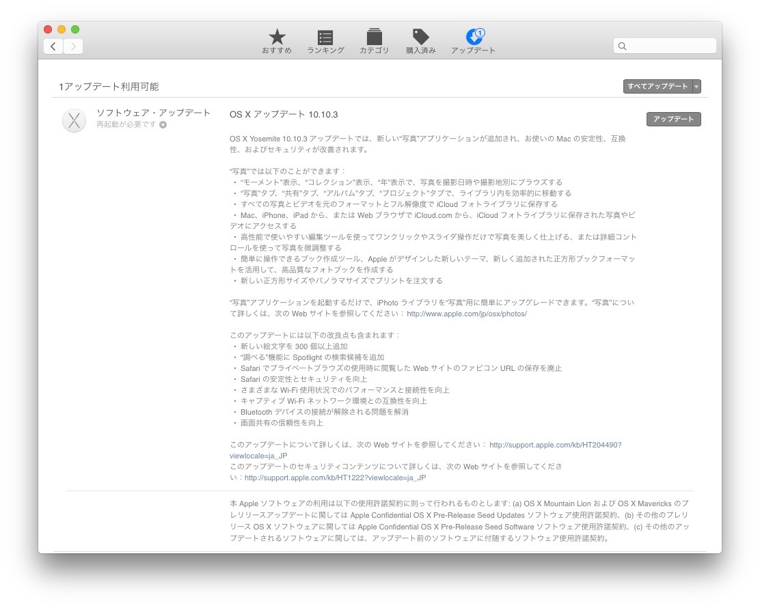This screenshot has width=760, height=608.
Task: Open the カテゴリ (Categories) tab
Action: tap(374, 41)
